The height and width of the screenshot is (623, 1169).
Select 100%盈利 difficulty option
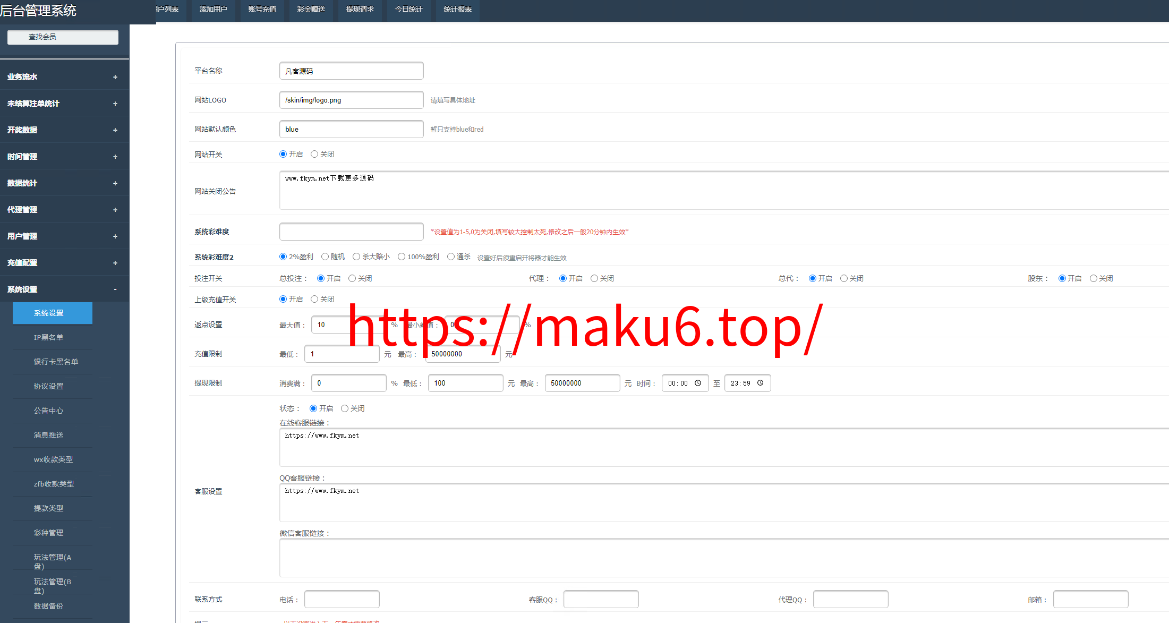402,257
